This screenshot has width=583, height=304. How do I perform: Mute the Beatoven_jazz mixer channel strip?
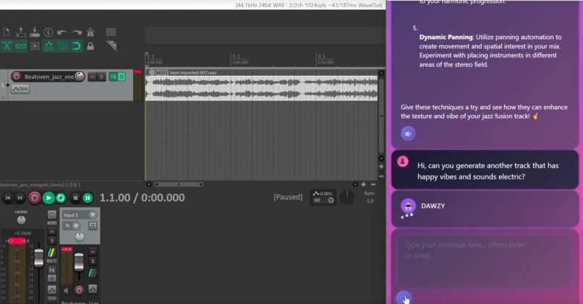click(x=93, y=252)
